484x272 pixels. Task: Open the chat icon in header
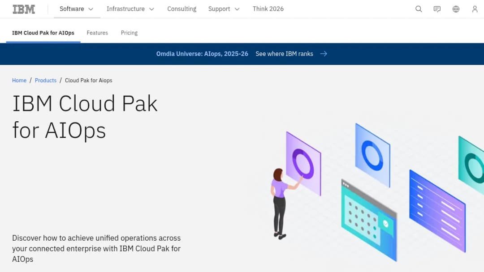click(437, 9)
